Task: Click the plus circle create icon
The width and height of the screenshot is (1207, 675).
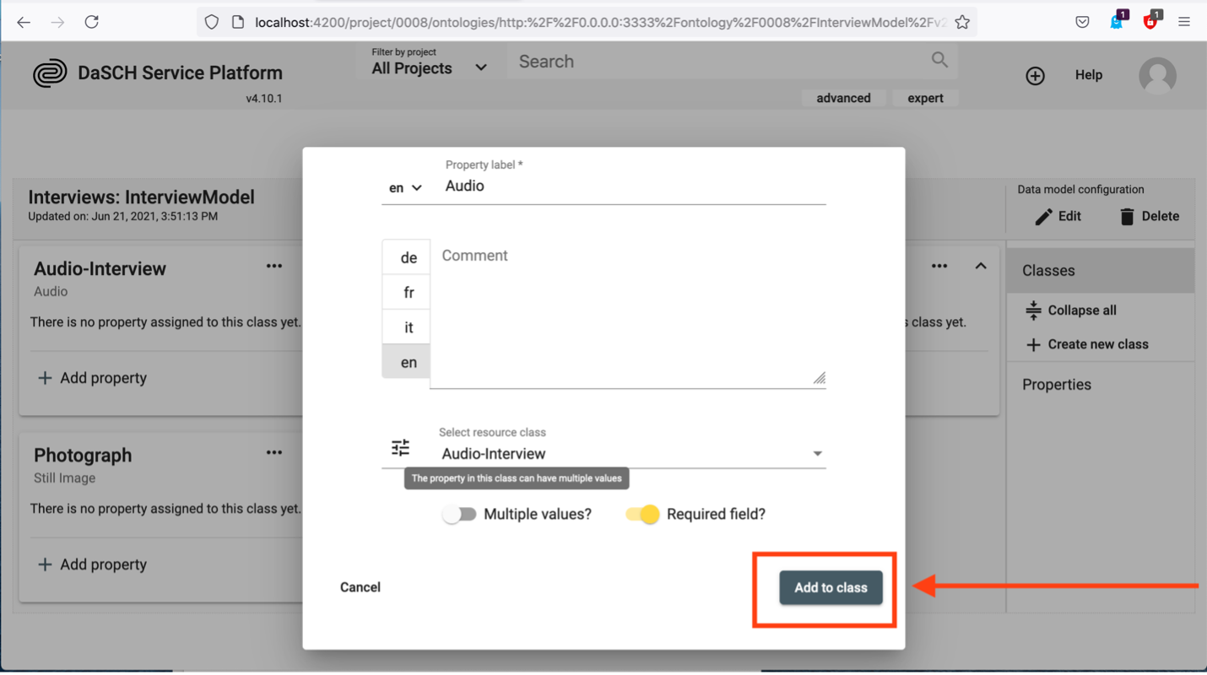Action: click(x=1035, y=76)
